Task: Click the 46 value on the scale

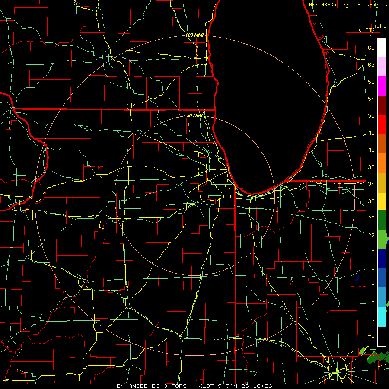Action: (371, 133)
